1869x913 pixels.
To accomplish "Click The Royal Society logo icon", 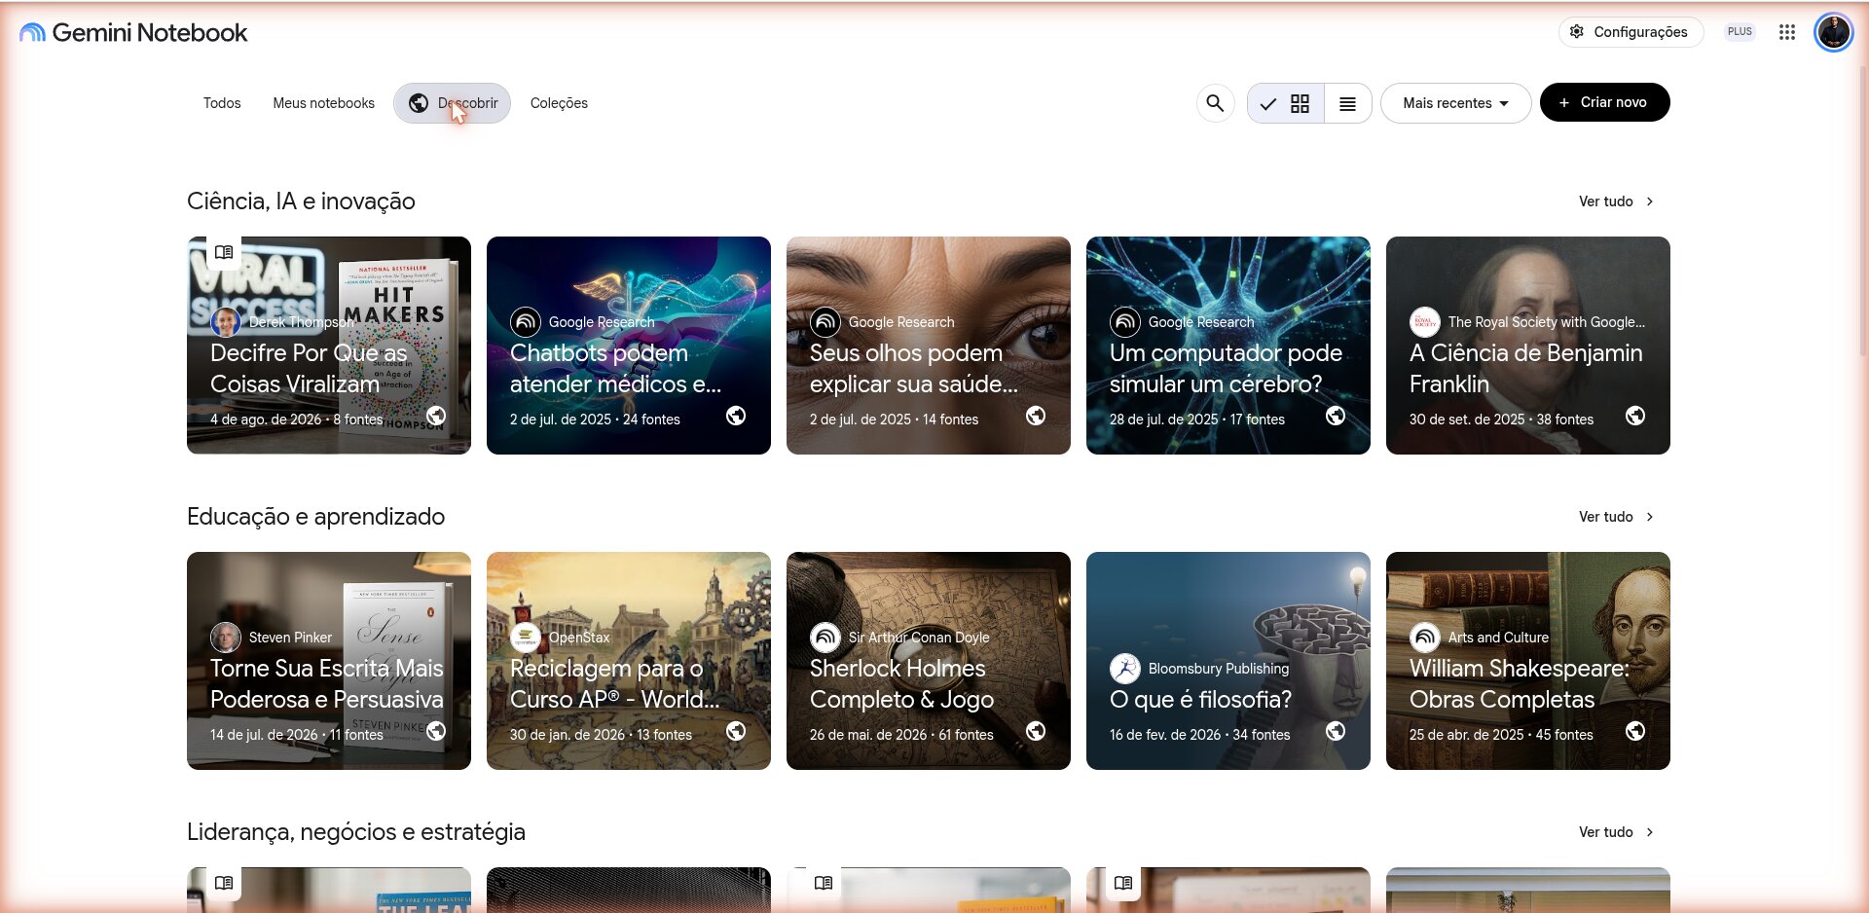I will pyautogui.click(x=1425, y=322).
